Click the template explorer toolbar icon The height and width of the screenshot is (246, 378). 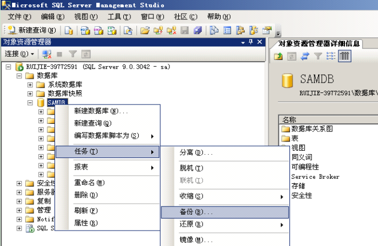tap(253, 30)
